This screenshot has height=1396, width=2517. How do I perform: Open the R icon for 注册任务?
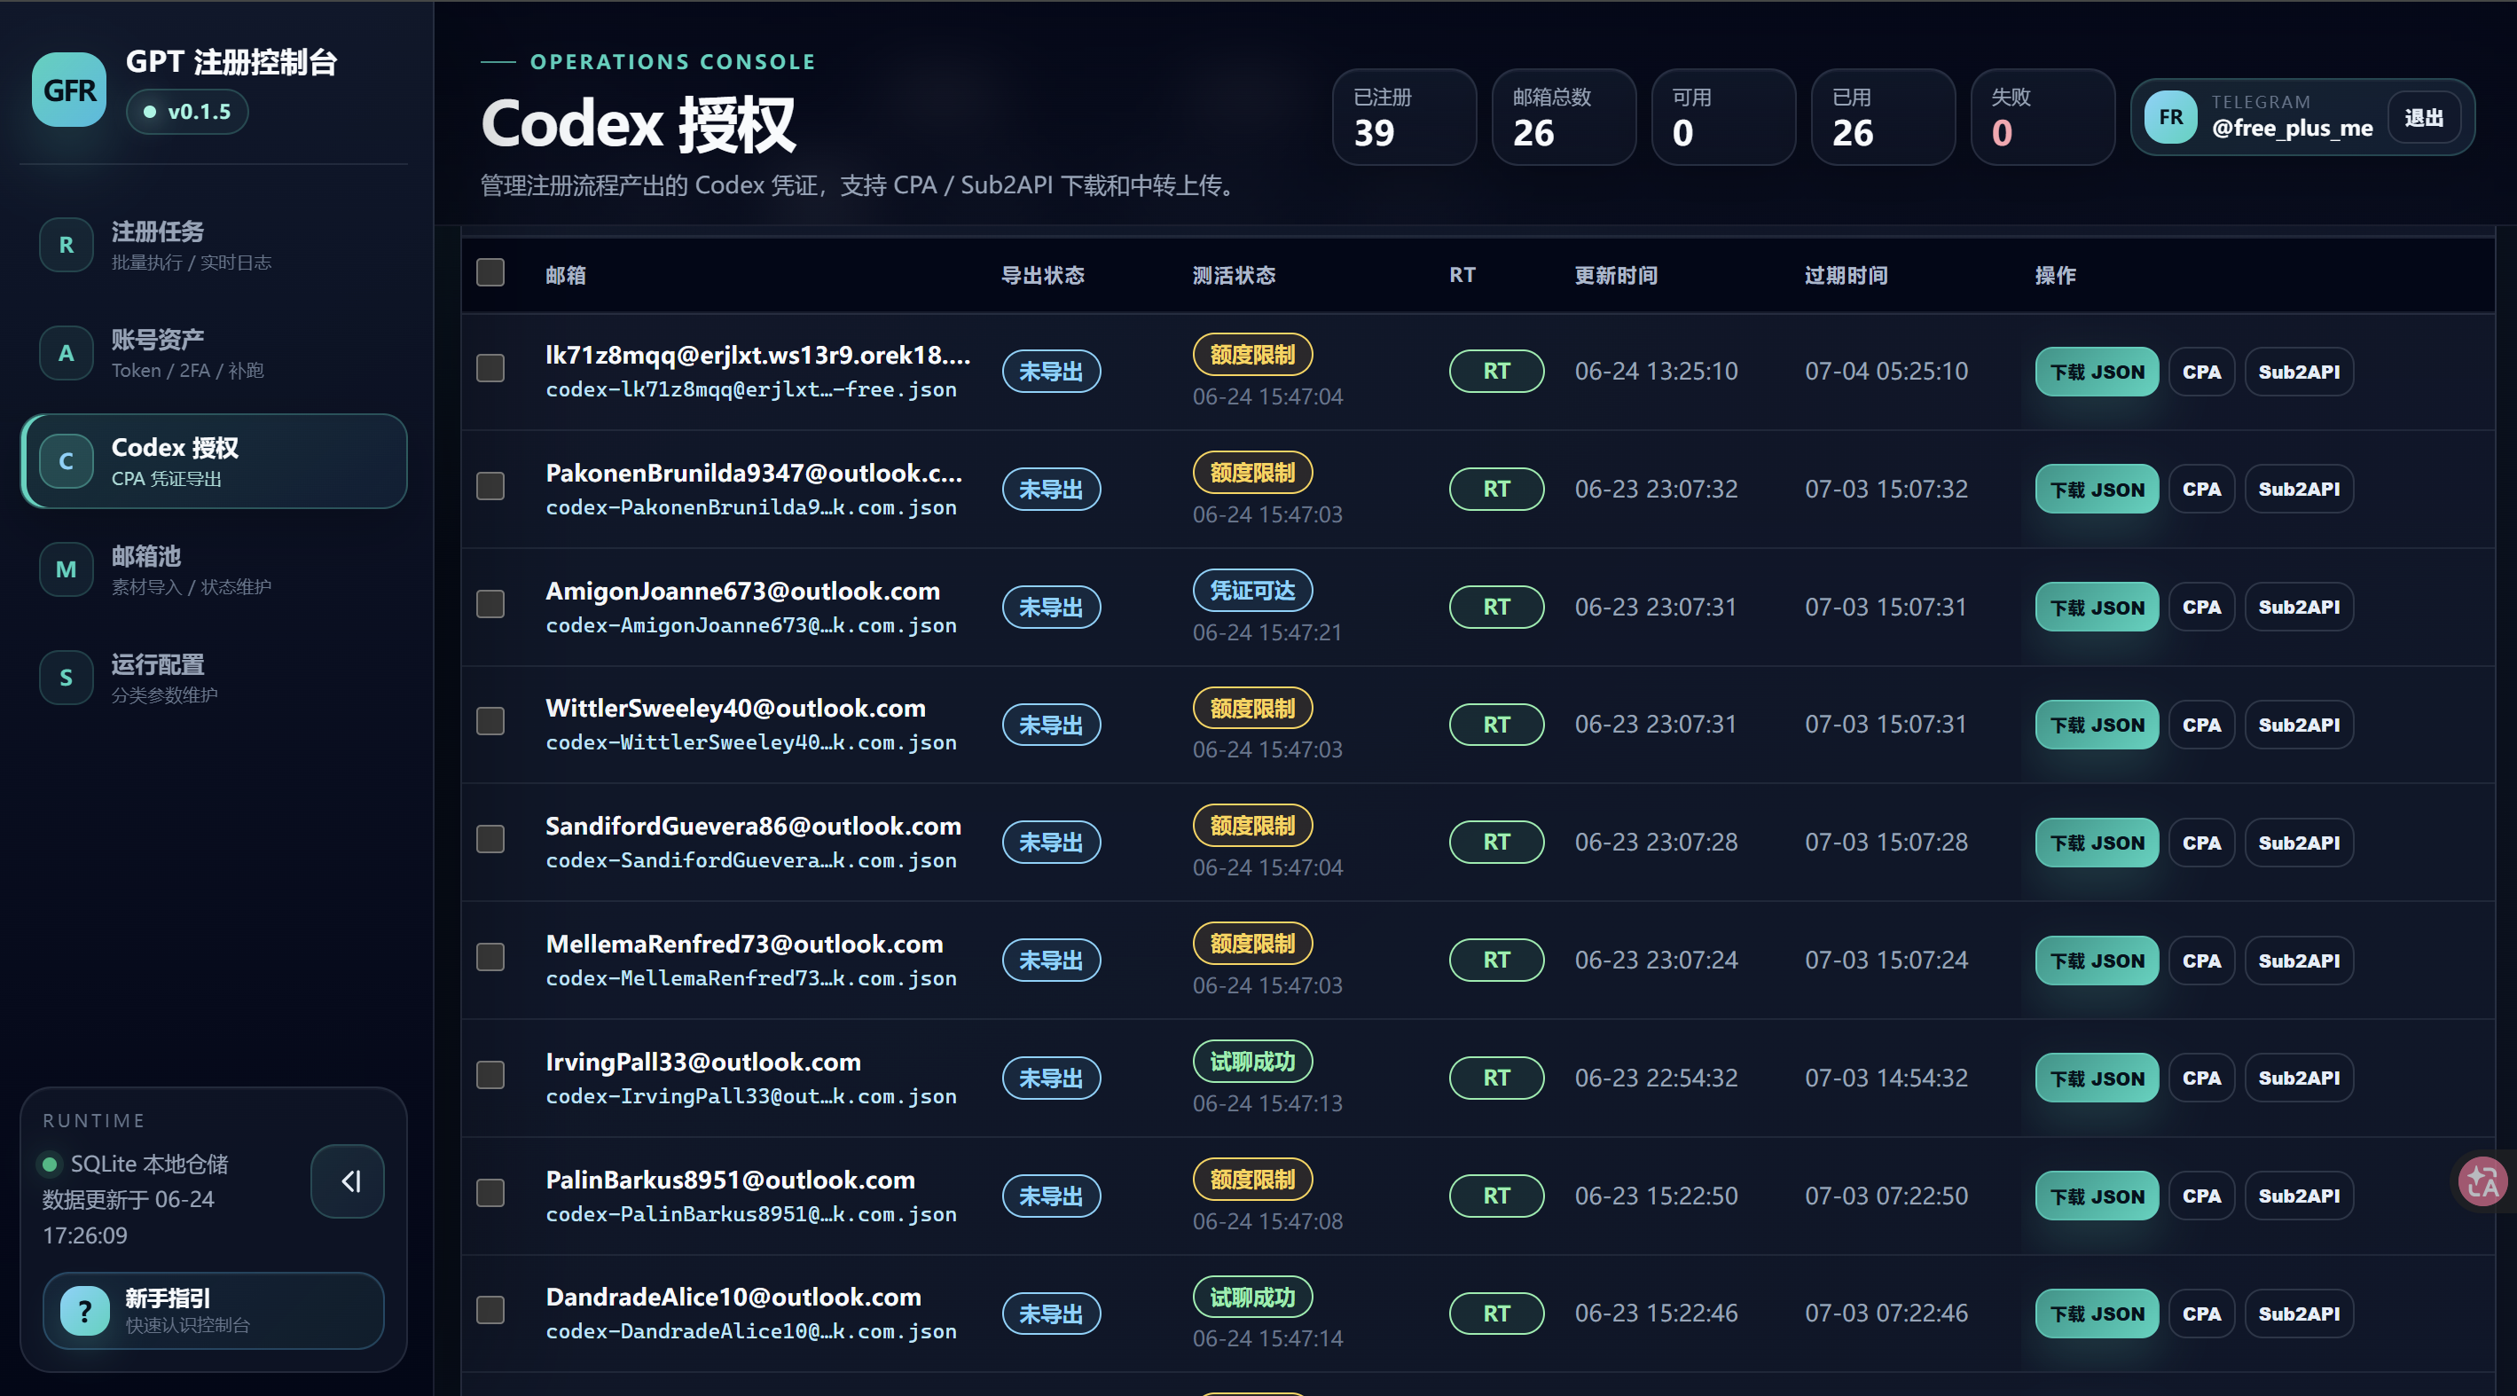pos(66,245)
